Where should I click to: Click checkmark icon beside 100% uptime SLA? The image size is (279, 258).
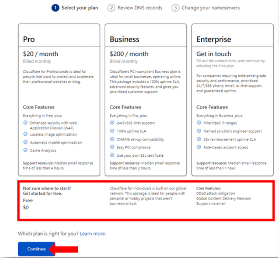(112, 131)
